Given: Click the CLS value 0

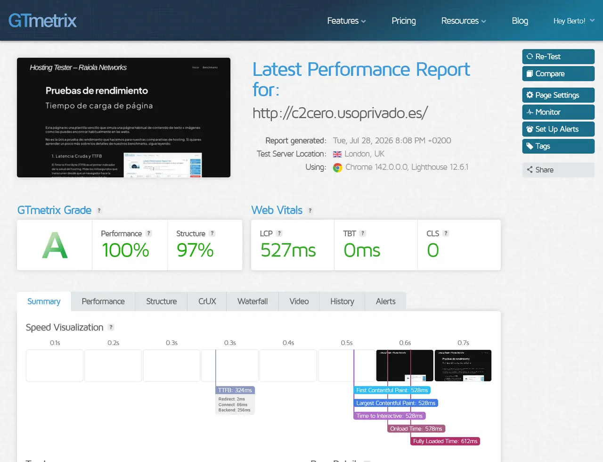Looking at the screenshot, I should [x=433, y=250].
